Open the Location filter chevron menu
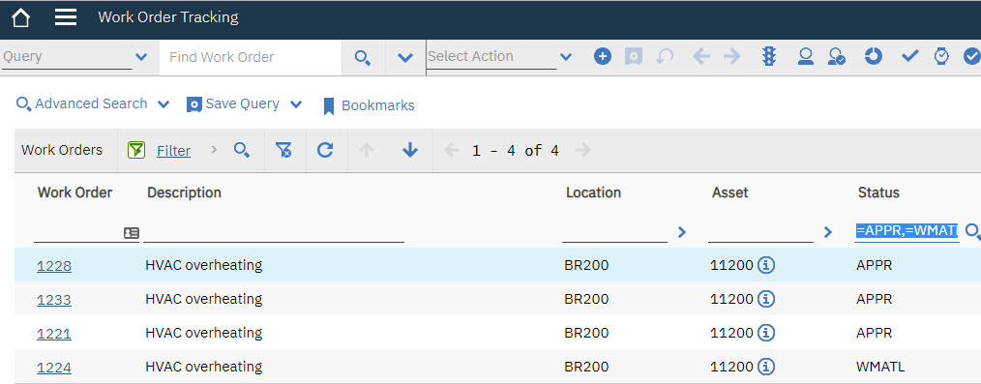Screen dimensions: 981x384 point(682,232)
